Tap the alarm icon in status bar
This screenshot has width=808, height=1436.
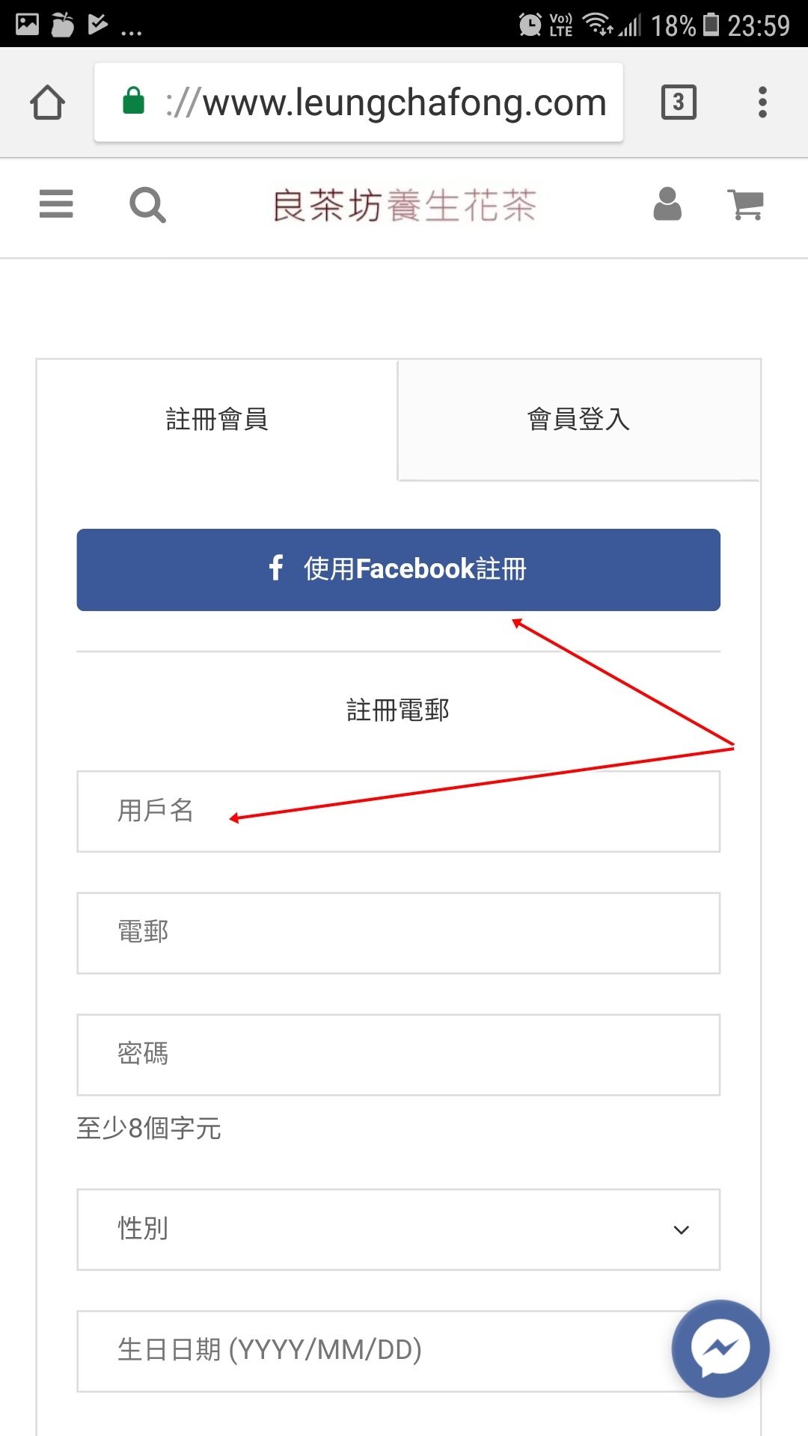530,25
